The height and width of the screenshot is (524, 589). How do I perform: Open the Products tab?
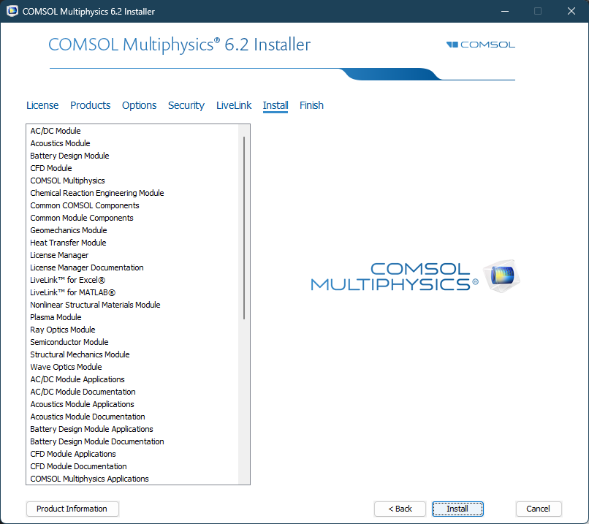click(x=91, y=105)
